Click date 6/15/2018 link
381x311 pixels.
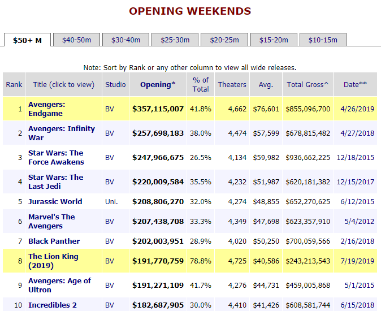[x=357, y=305]
